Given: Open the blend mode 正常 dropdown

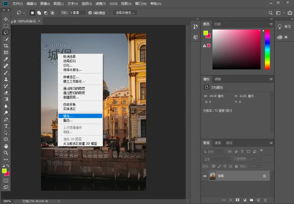Looking at the screenshot, I should coord(217,159).
